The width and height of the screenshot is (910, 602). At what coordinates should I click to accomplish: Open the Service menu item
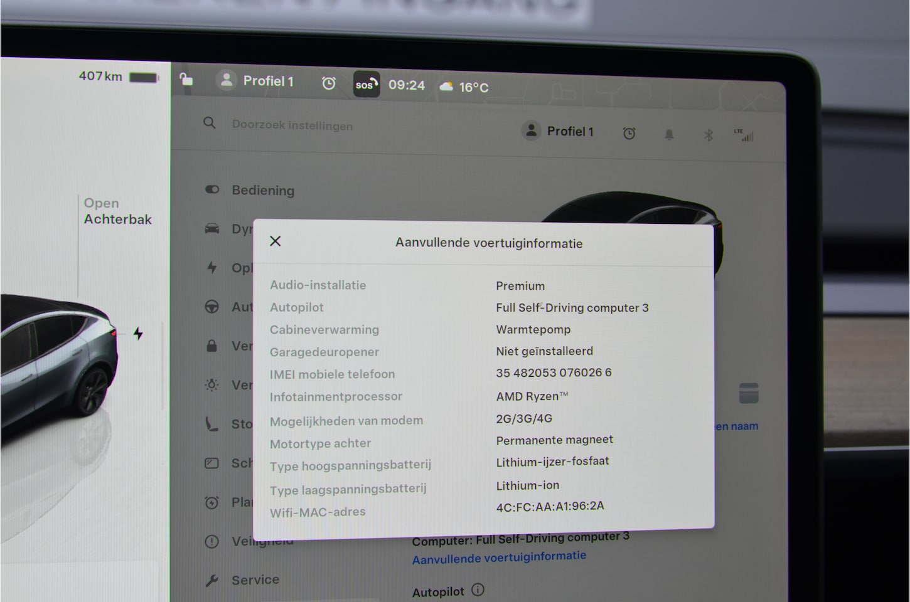point(255,580)
